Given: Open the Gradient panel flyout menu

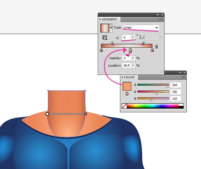Looking at the screenshot, I should click(x=161, y=19).
